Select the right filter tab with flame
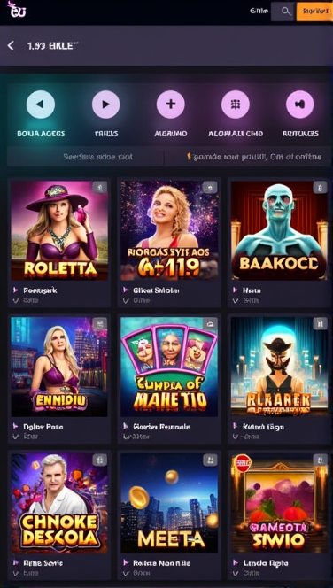333x588 pixels. (248, 157)
